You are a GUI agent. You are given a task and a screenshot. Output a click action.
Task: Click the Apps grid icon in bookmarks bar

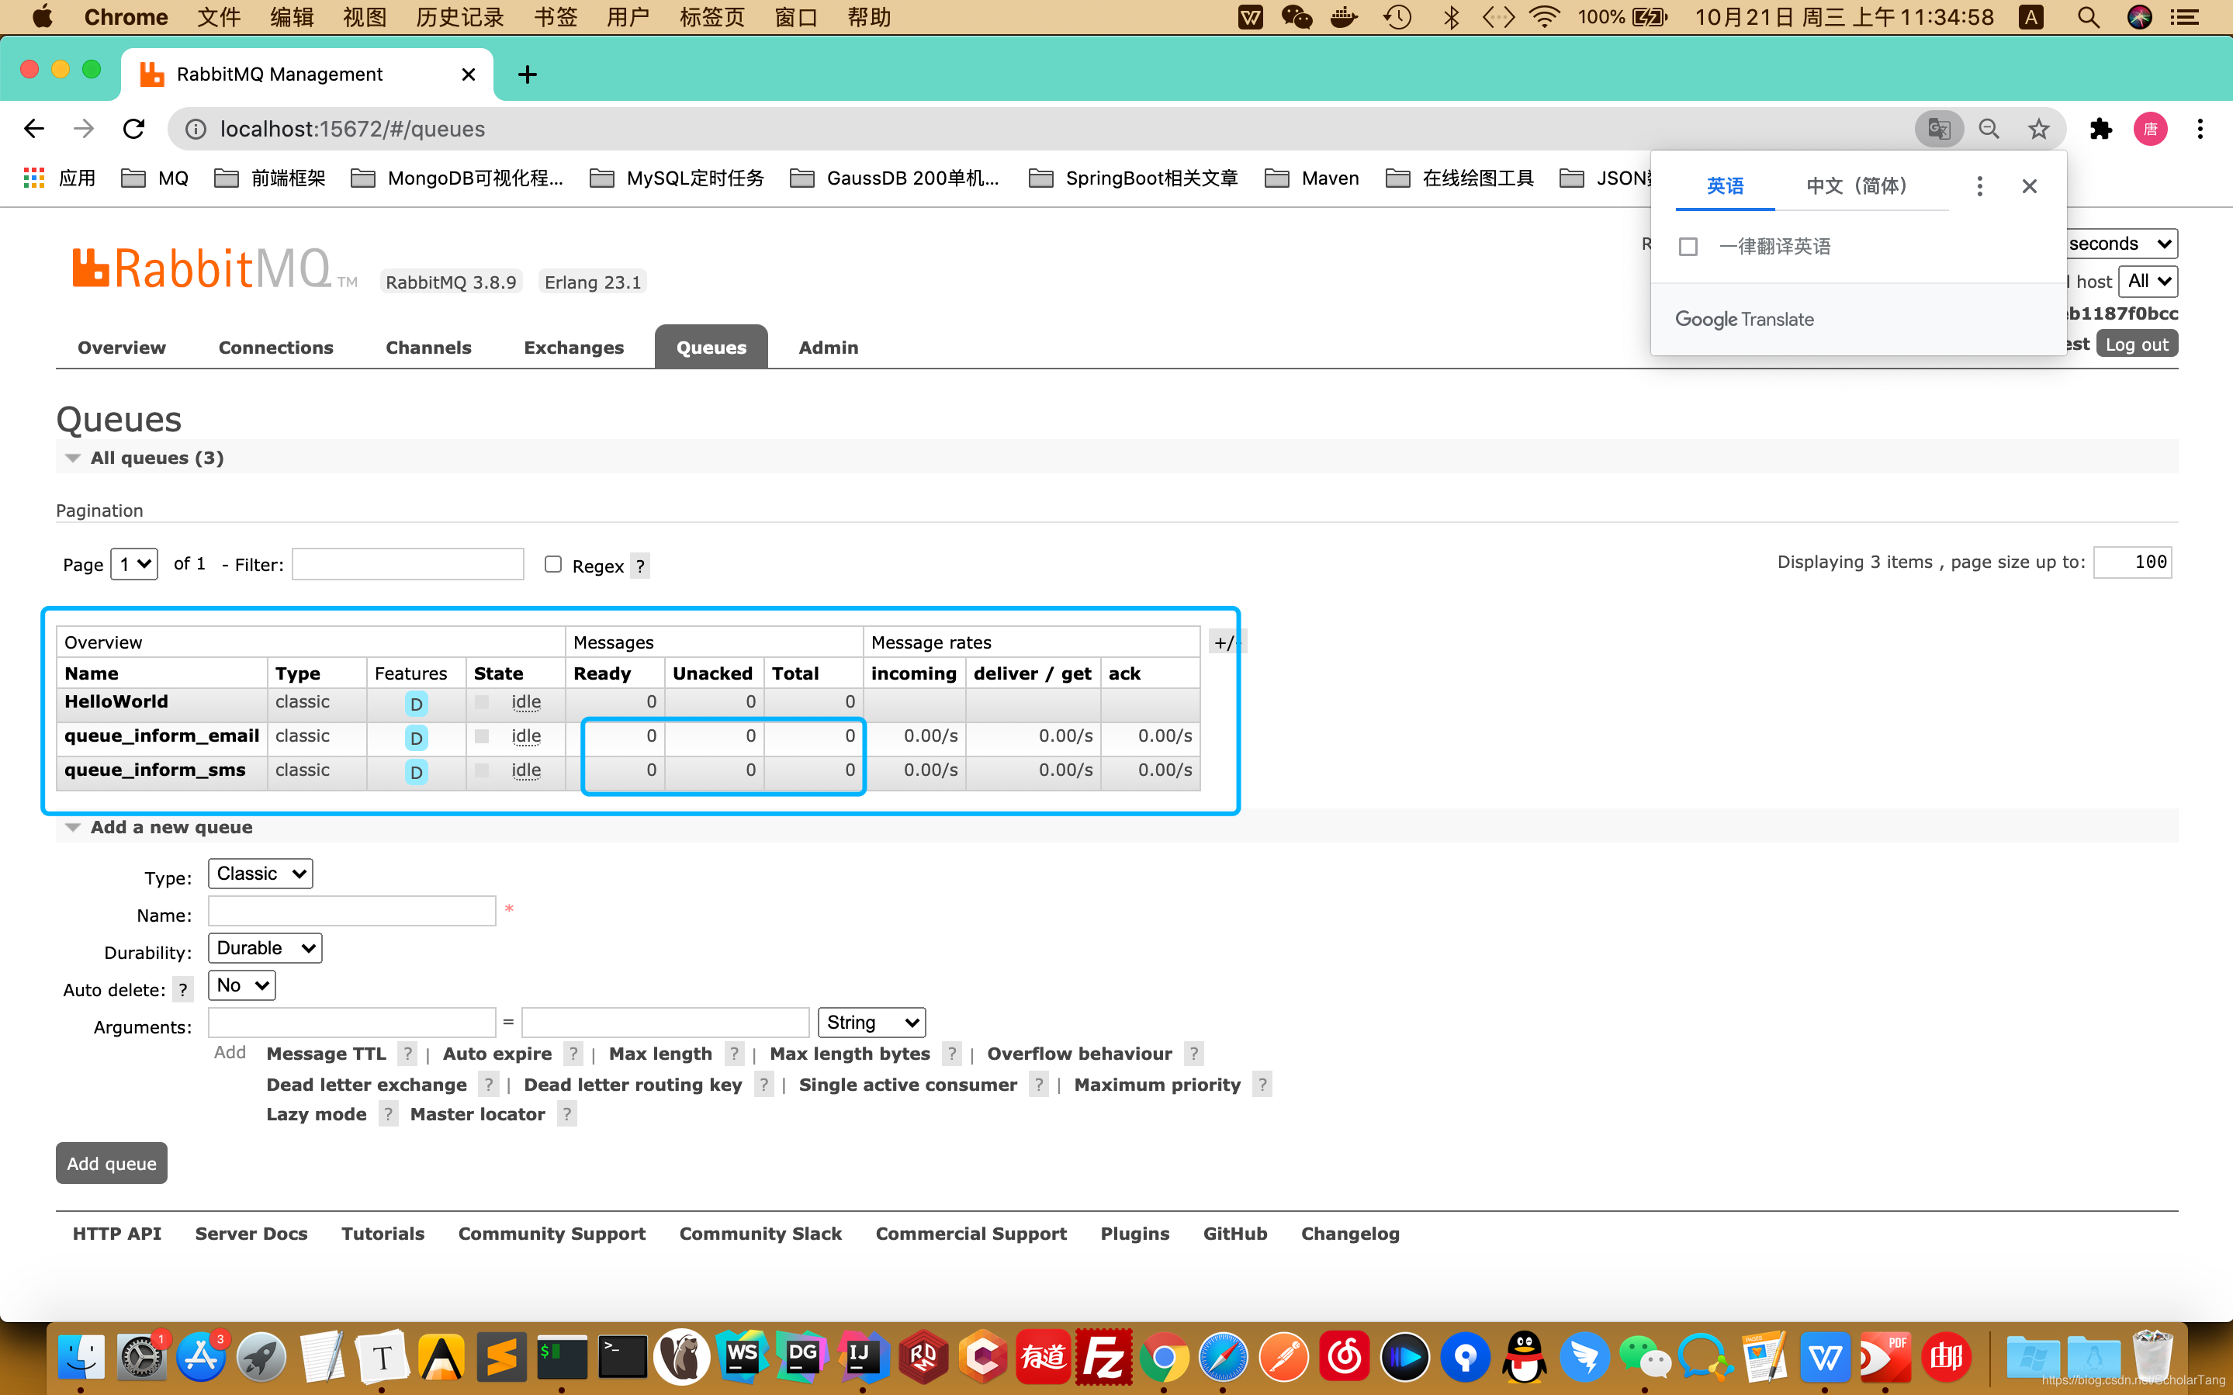click(x=34, y=178)
